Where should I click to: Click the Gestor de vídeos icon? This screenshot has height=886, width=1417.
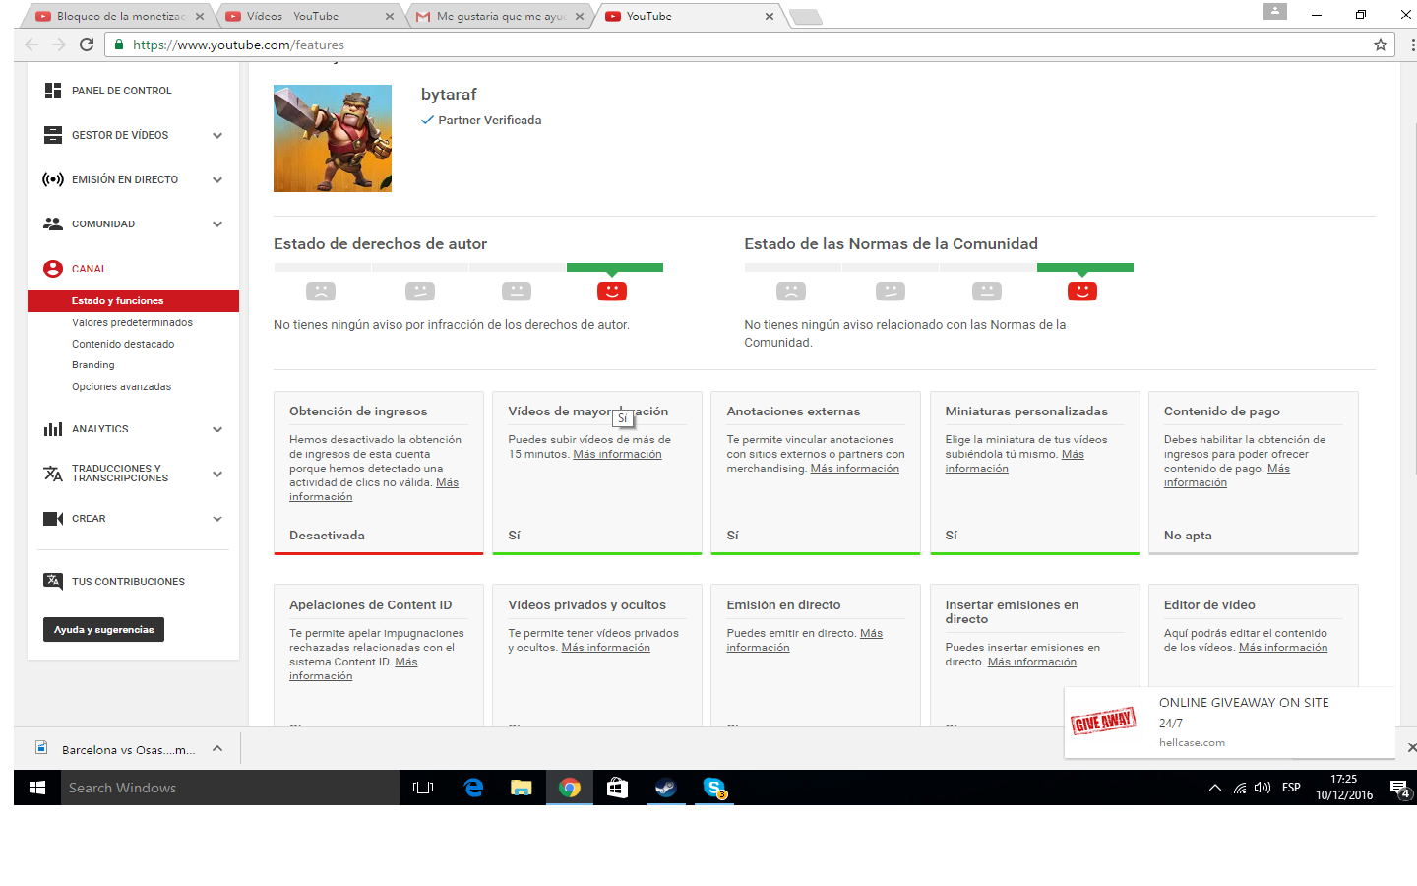(53, 135)
